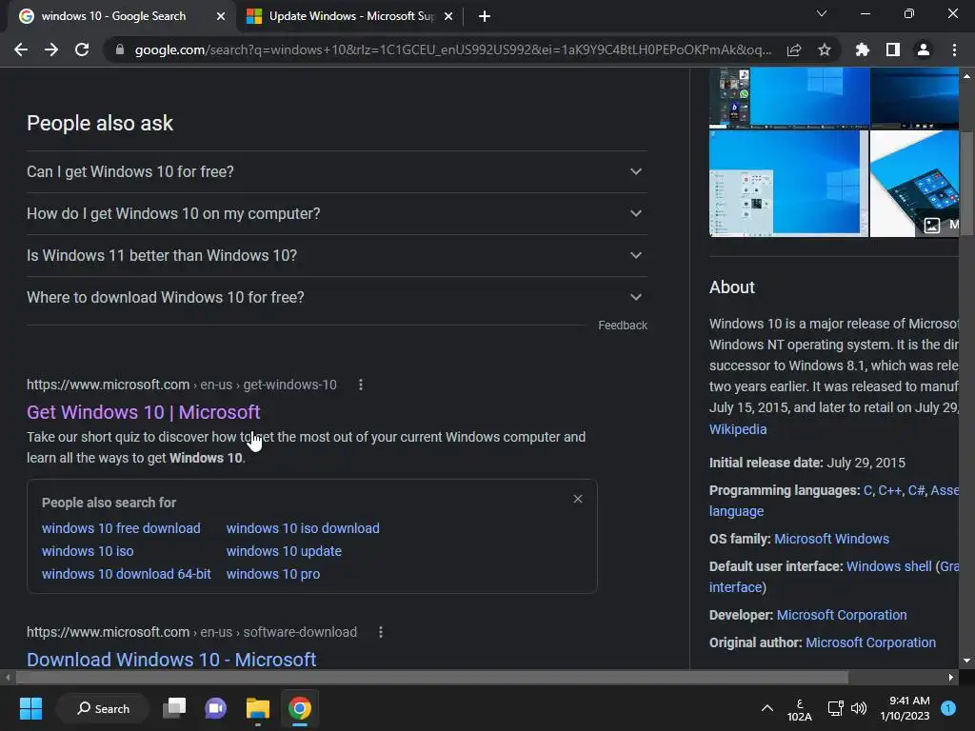The width and height of the screenshot is (975, 731).
Task: Open the input language indicator 102A
Action: [x=800, y=710]
